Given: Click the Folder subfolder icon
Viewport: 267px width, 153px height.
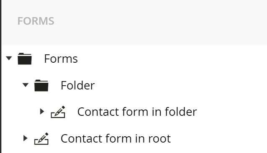Looking at the screenshot, I should 41,86.
